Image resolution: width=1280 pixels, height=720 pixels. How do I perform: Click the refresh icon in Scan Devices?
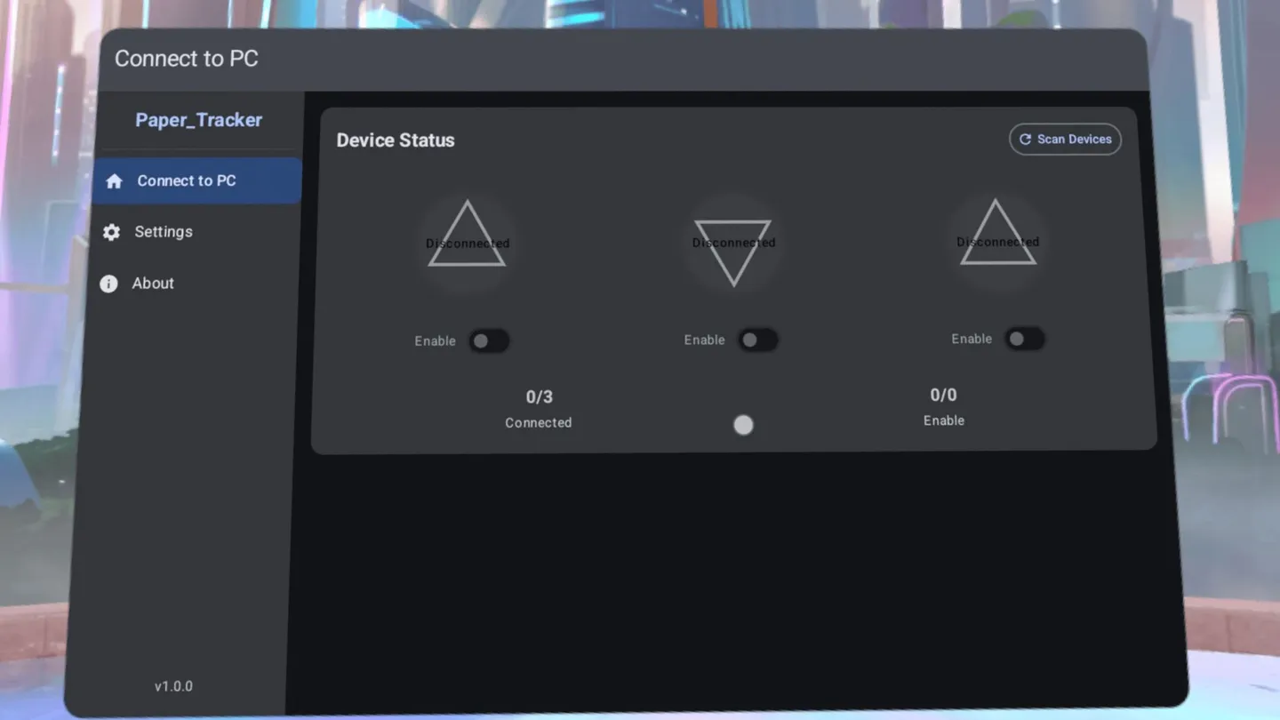click(1025, 140)
